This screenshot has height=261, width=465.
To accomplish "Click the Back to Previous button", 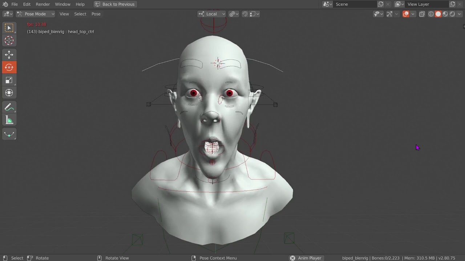I will (x=114, y=4).
